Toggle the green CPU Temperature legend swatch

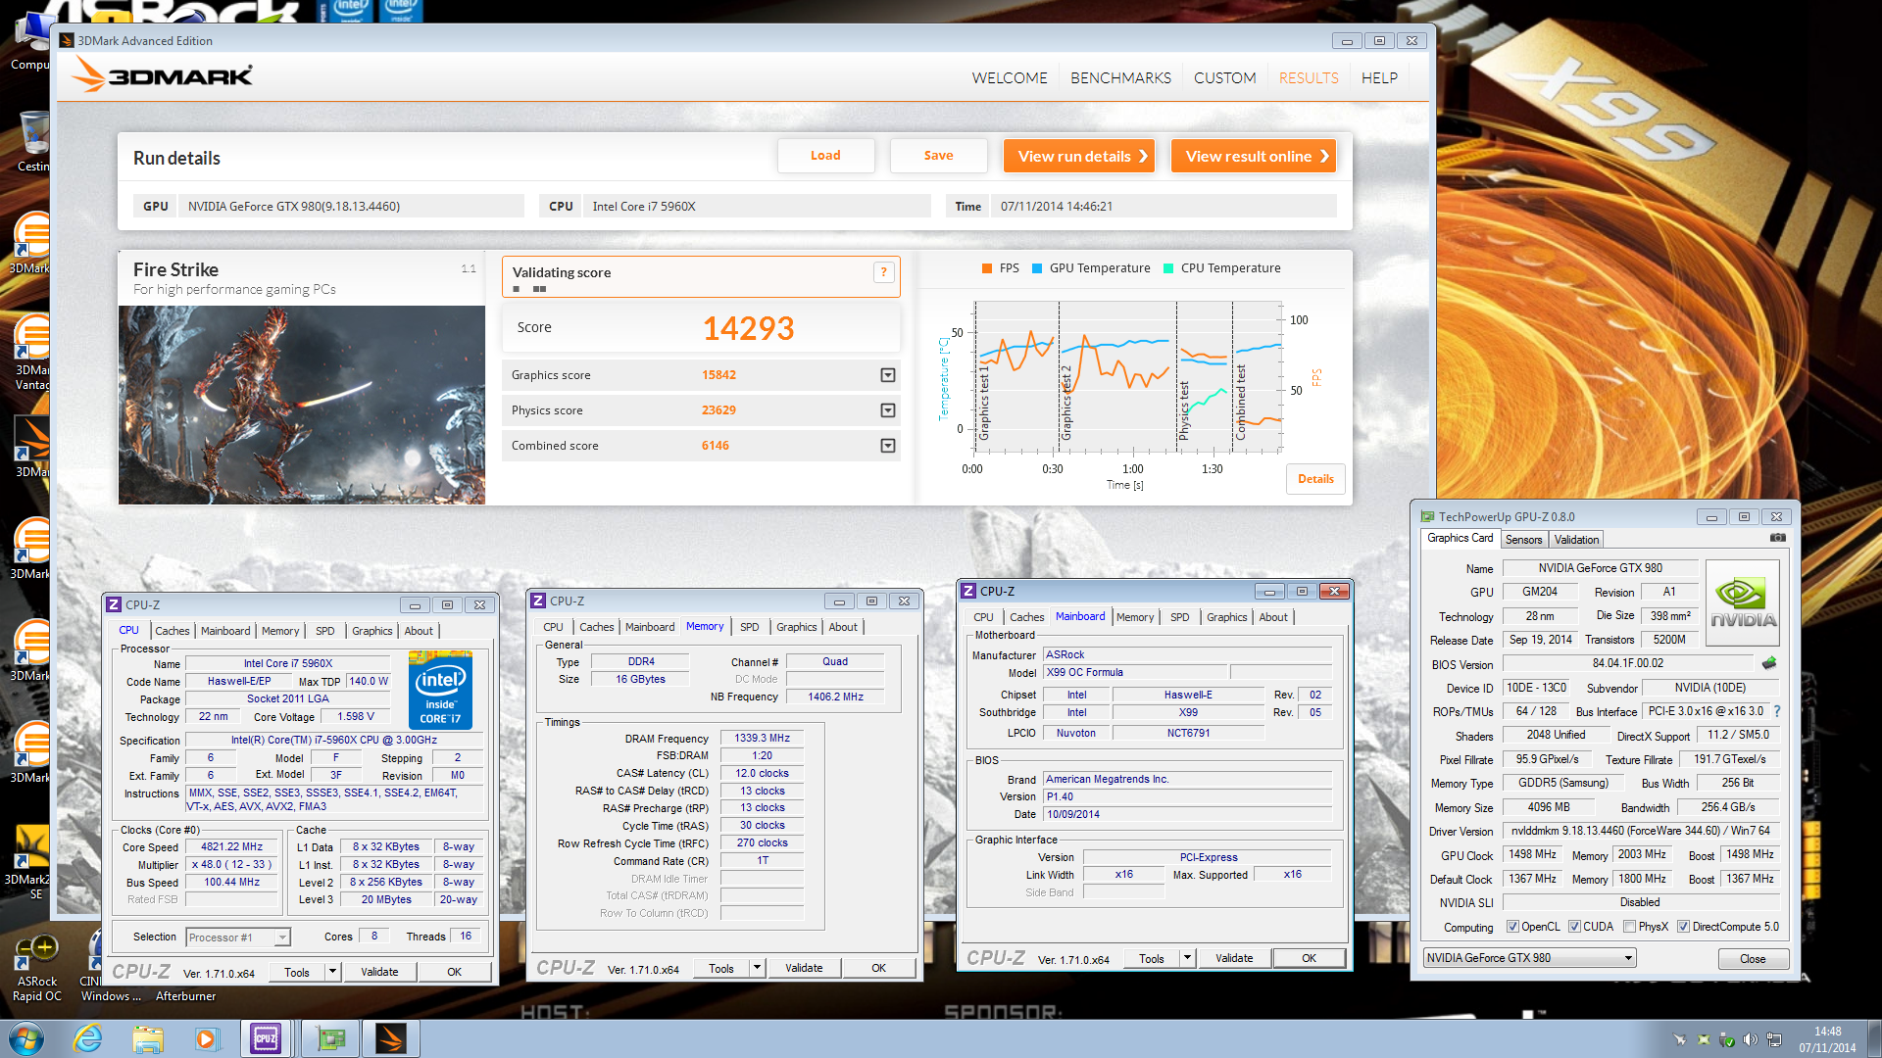(1168, 268)
